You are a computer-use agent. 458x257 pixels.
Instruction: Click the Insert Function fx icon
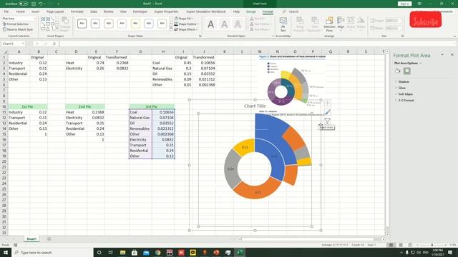coord(54,44)
